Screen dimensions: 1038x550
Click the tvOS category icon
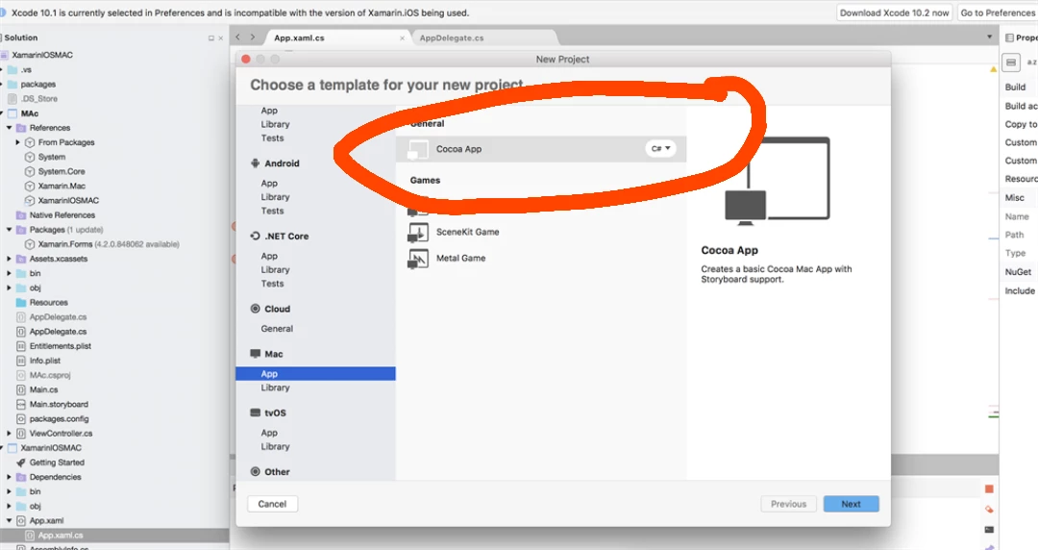click(x=256, y=412)
